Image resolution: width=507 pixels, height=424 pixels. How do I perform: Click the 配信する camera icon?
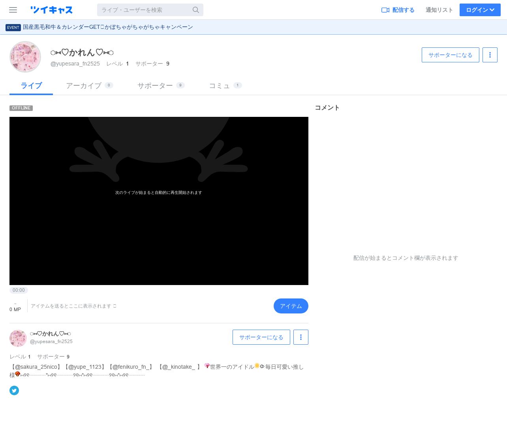tap(385, 10)
